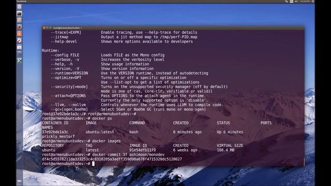Click the '--version, -V' option
Image resolution: width=331 pixels, height=186 pixels.
(65, 69)
